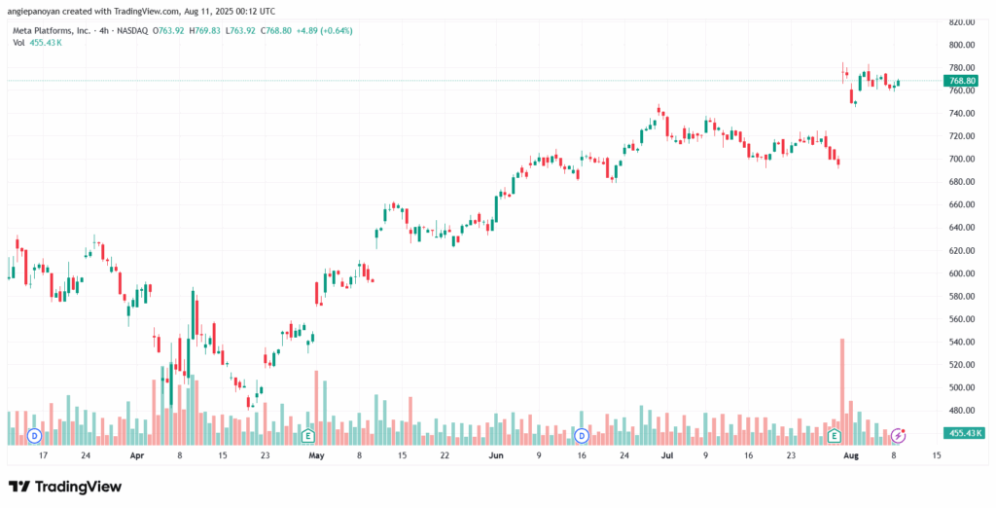Open the earnings marker before May

pos(308,434)
